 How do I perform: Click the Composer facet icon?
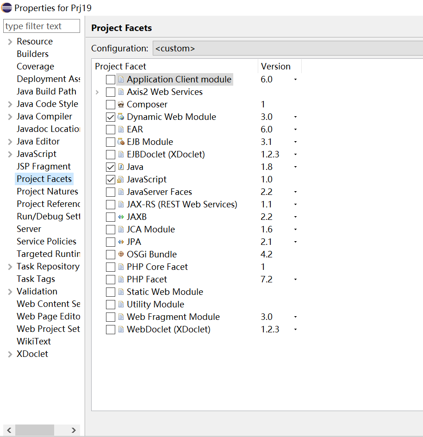[x=121, y=104]
